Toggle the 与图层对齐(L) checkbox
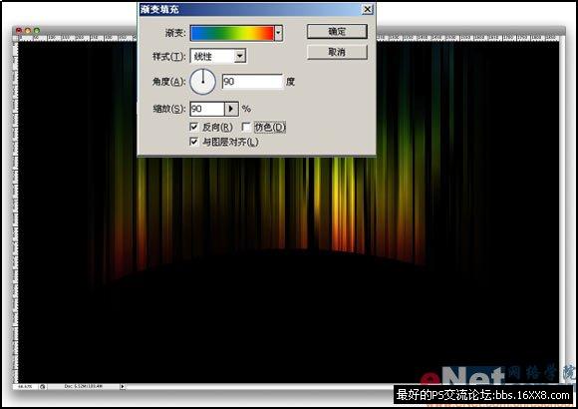The image size is (578, 409). [194, 142]
